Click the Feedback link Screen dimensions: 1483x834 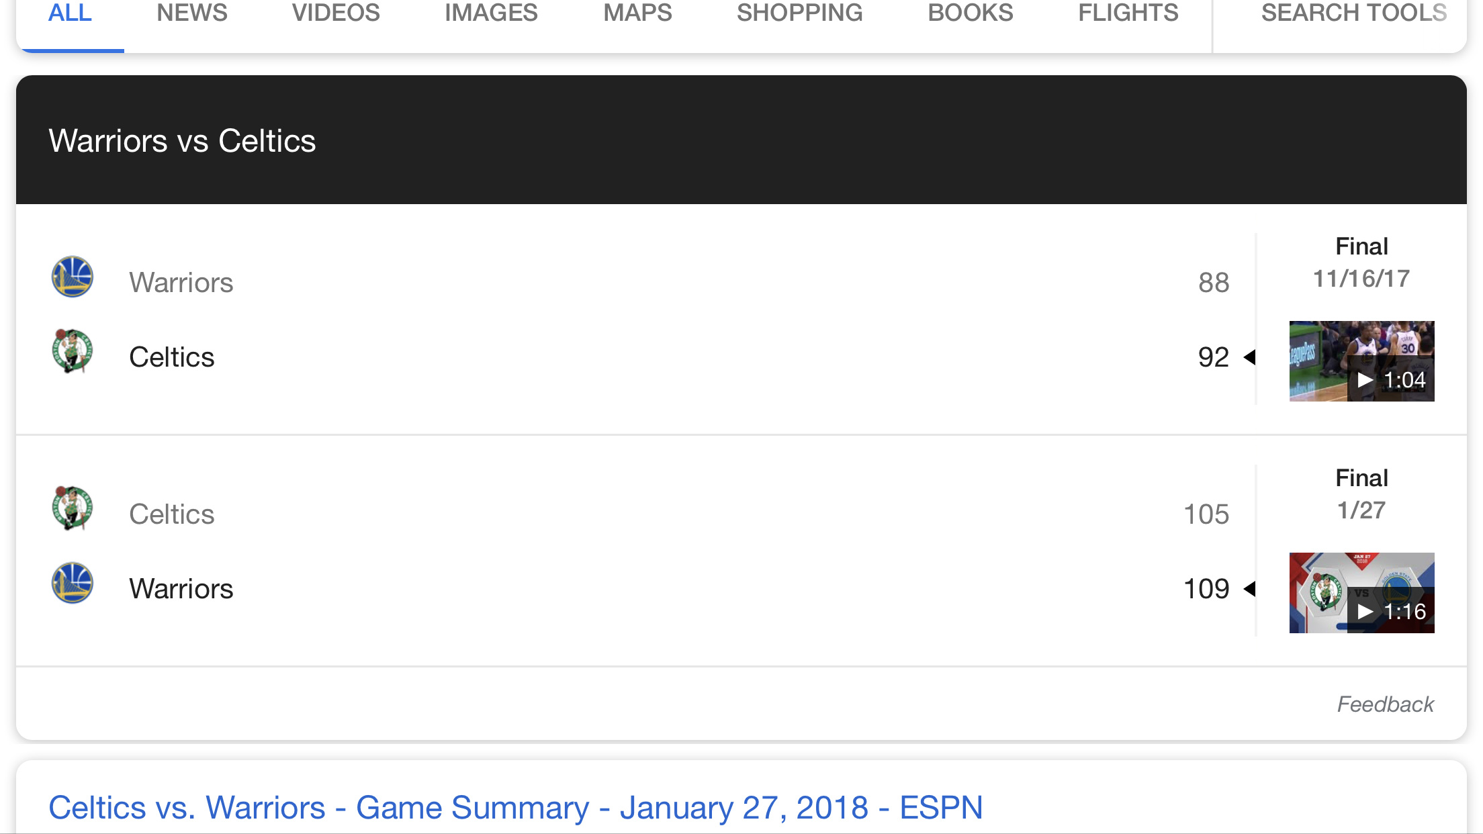click(1385, 704)
